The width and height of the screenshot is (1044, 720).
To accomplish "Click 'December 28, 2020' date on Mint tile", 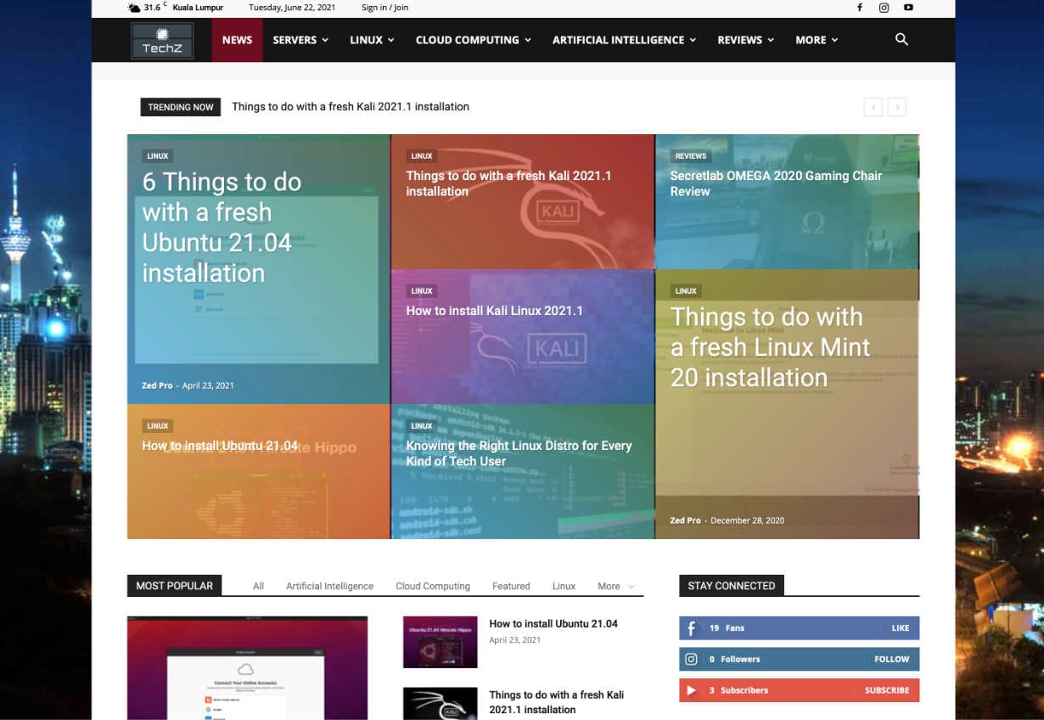I will point(747,520).
